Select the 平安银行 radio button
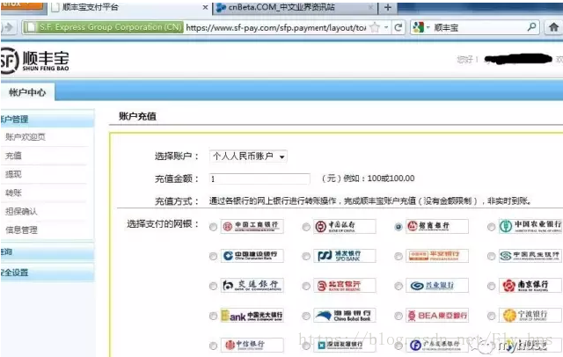 (398, 256)
